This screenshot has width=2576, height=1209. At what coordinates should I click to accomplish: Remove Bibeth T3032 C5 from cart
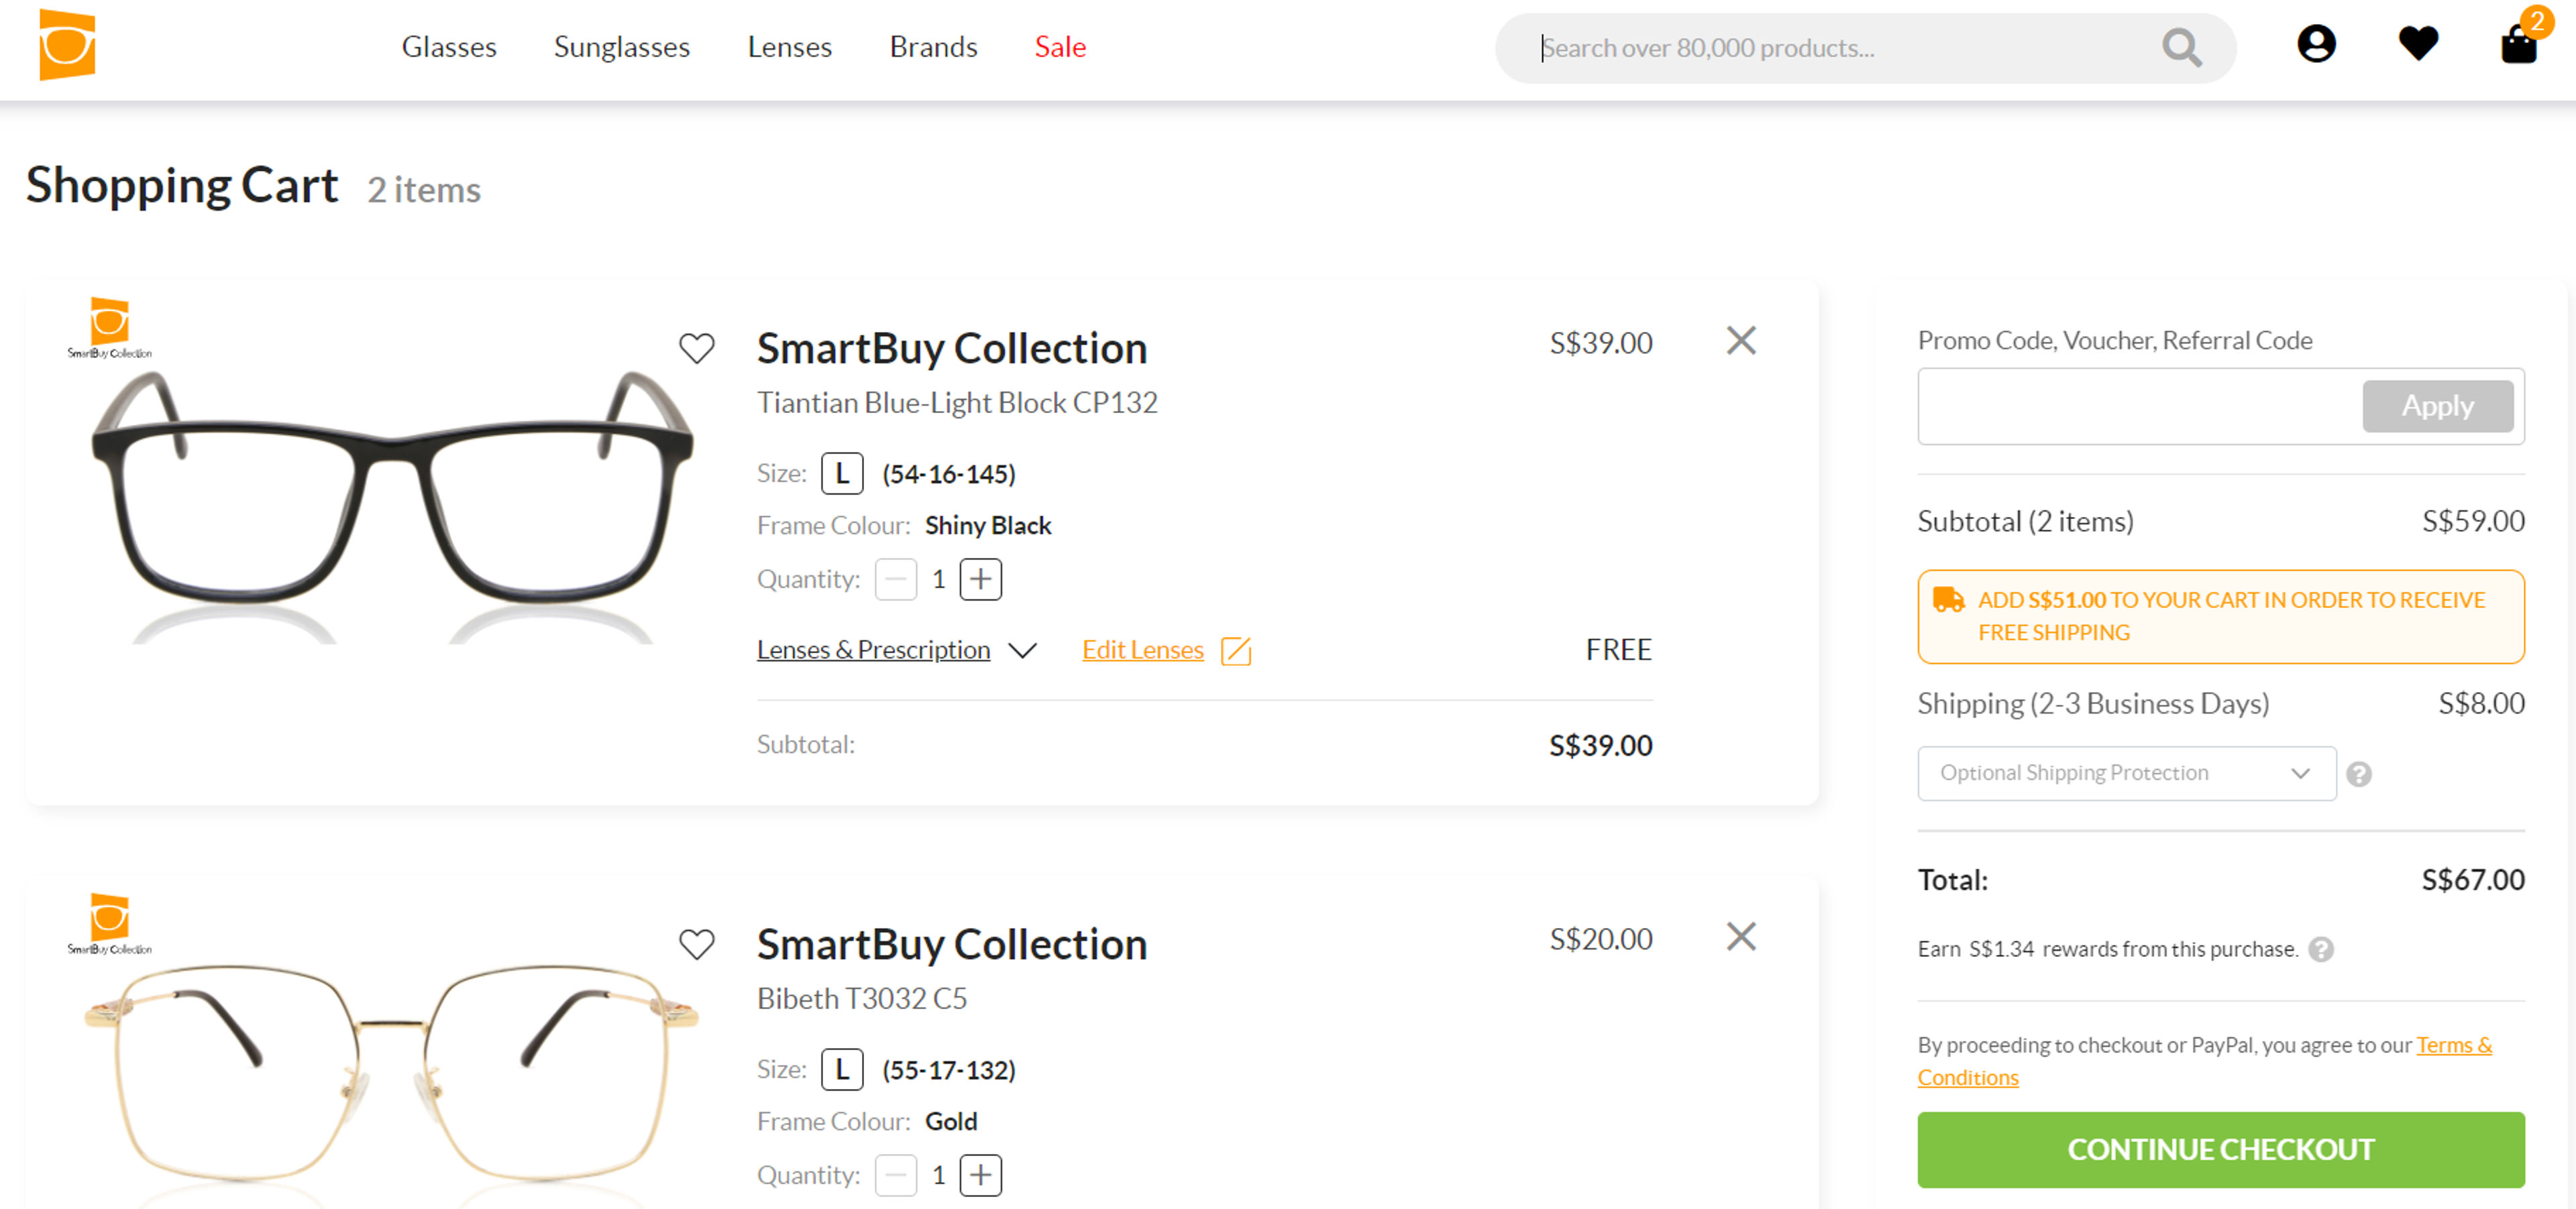1741,936
